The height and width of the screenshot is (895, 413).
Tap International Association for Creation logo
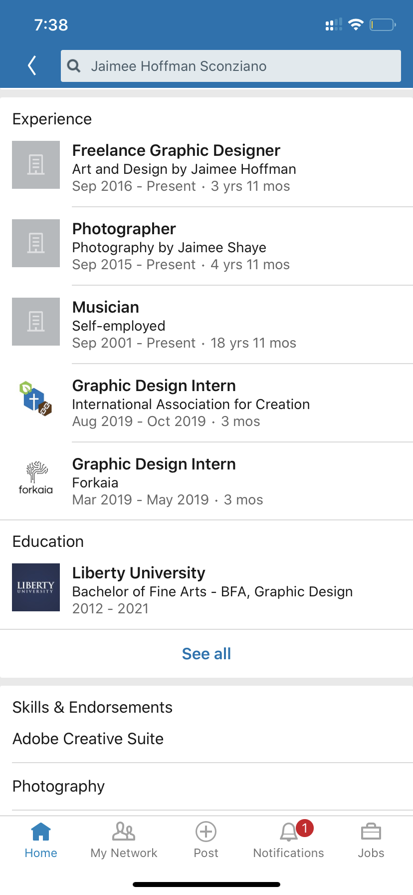(36, 400)
